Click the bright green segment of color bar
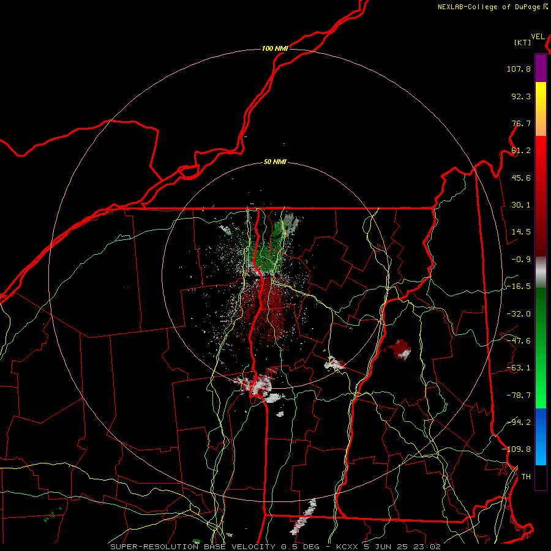The width and height of the screenshot is (551, 551). [541, 348]
